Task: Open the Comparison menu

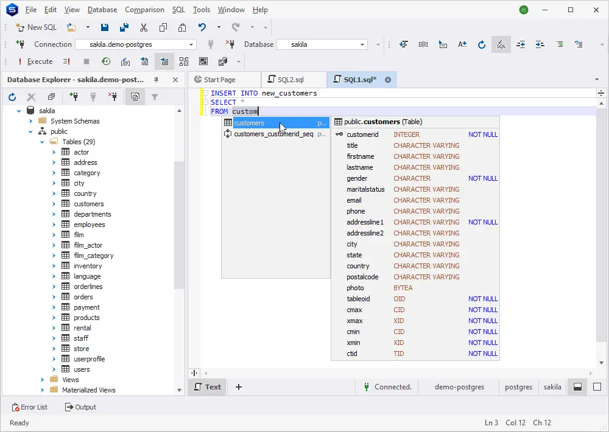Action: (144, 10)
